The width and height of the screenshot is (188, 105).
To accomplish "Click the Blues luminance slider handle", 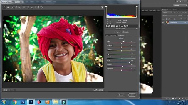I will 130,62.
